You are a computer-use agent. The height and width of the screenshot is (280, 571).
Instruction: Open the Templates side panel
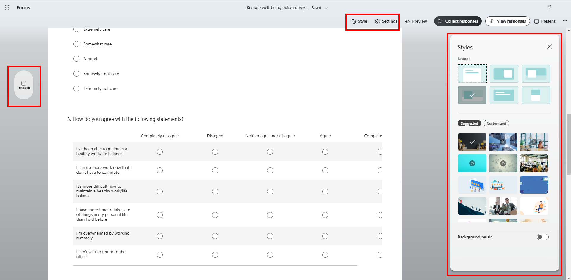pos(24,85)
